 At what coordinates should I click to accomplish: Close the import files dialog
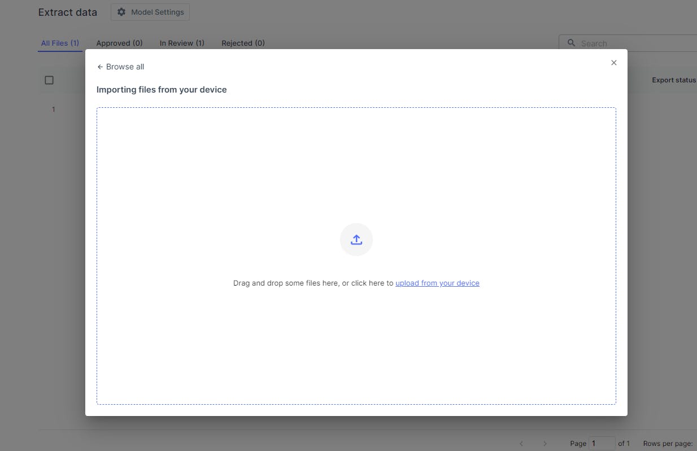tap(614, 63)
